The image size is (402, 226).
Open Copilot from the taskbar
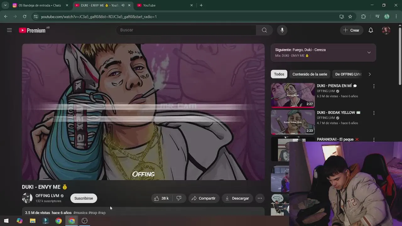coord(19,221)
